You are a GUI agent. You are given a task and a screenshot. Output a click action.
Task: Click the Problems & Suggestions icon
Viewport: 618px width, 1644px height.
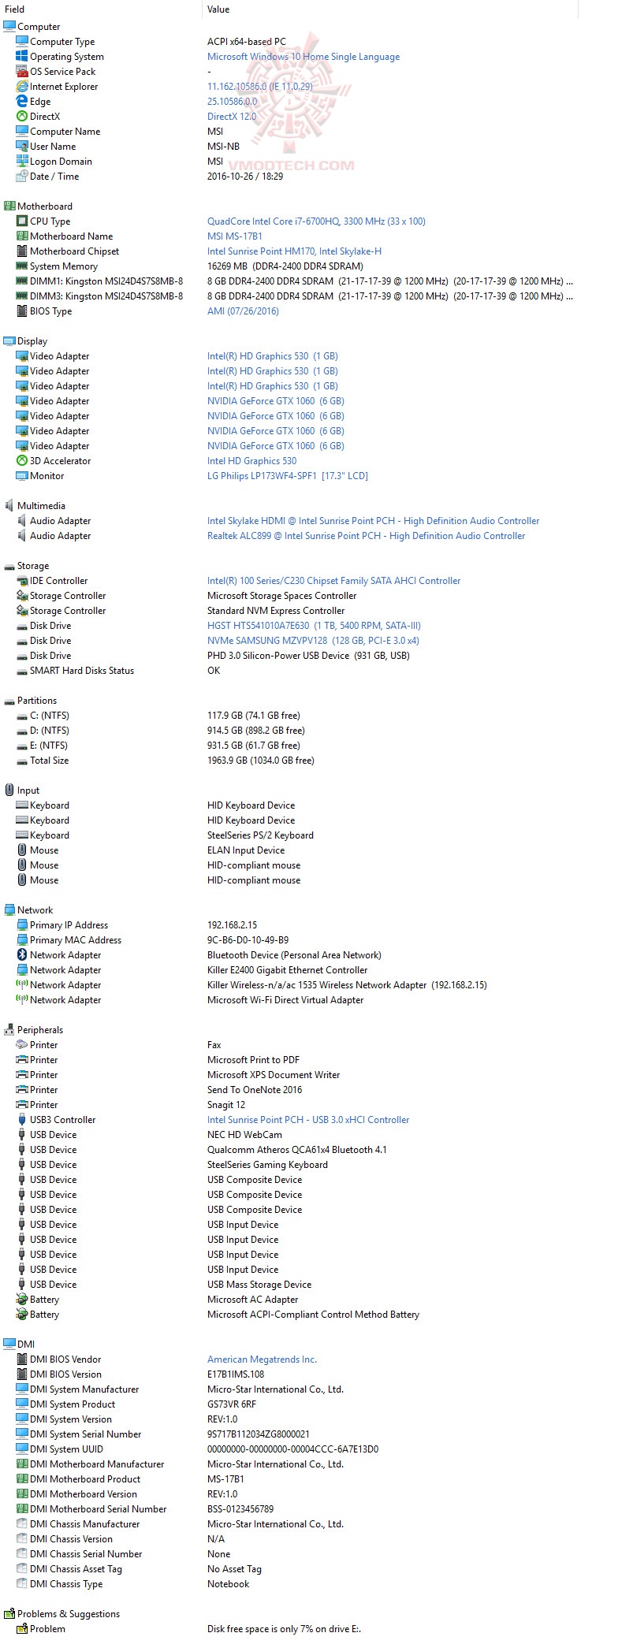point(9,1613)
